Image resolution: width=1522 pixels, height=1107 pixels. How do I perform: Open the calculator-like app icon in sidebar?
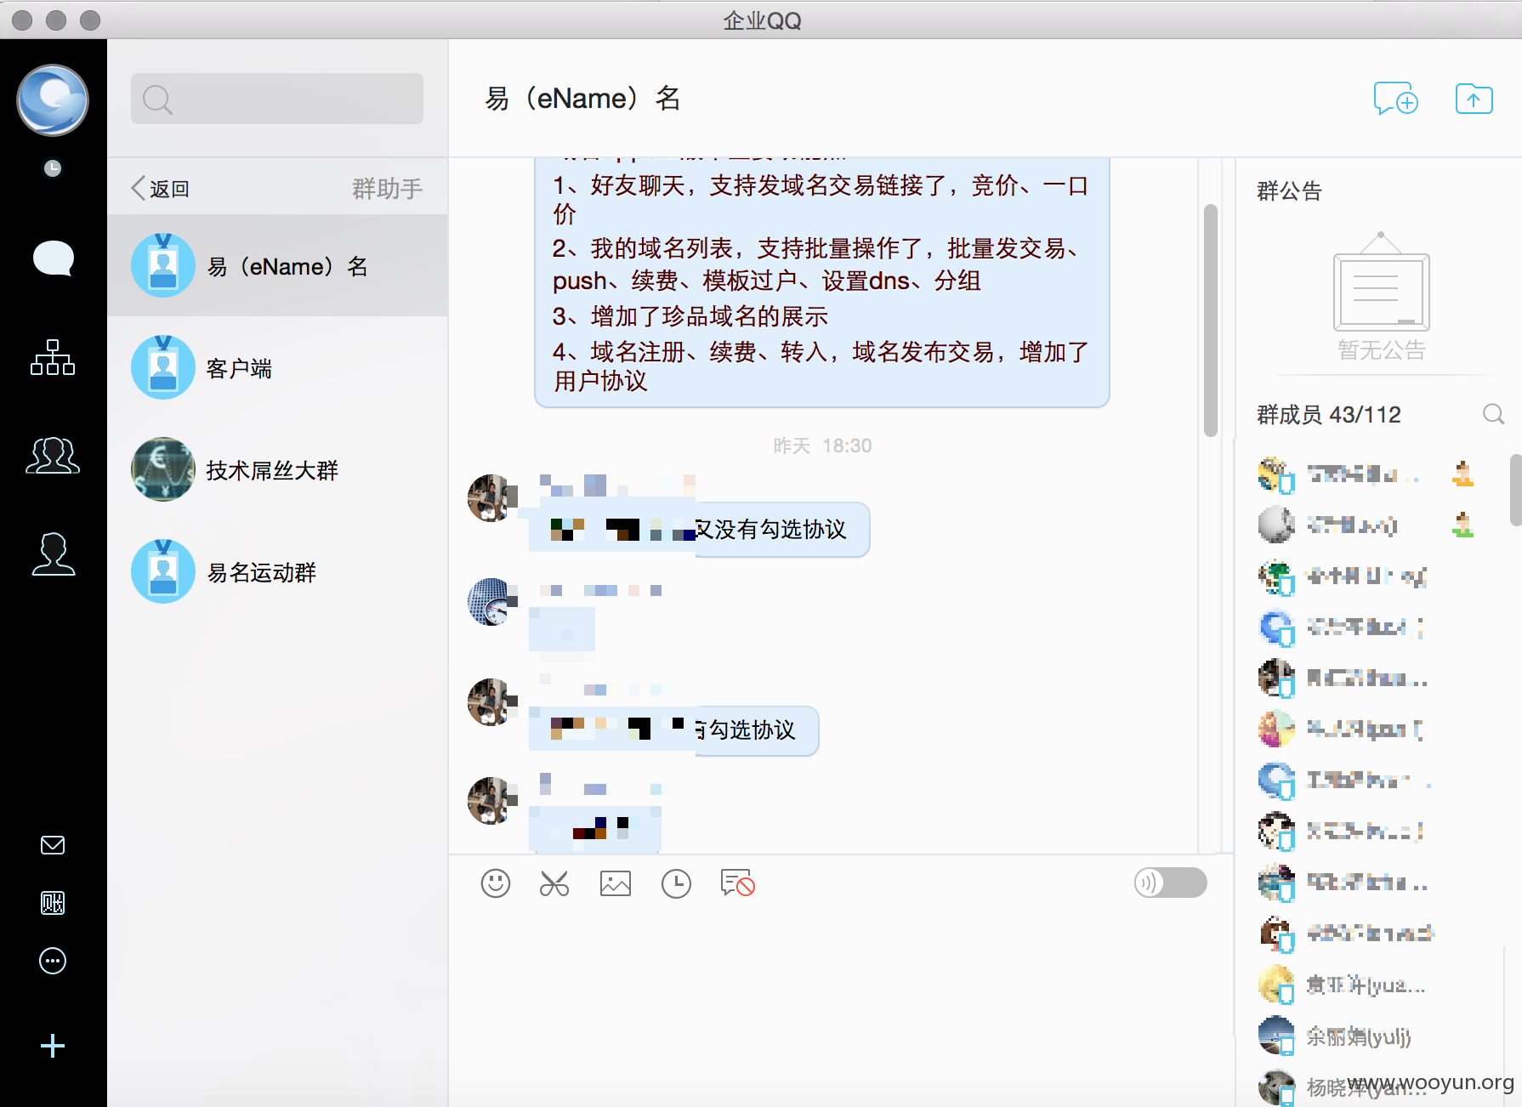(53, 903)
